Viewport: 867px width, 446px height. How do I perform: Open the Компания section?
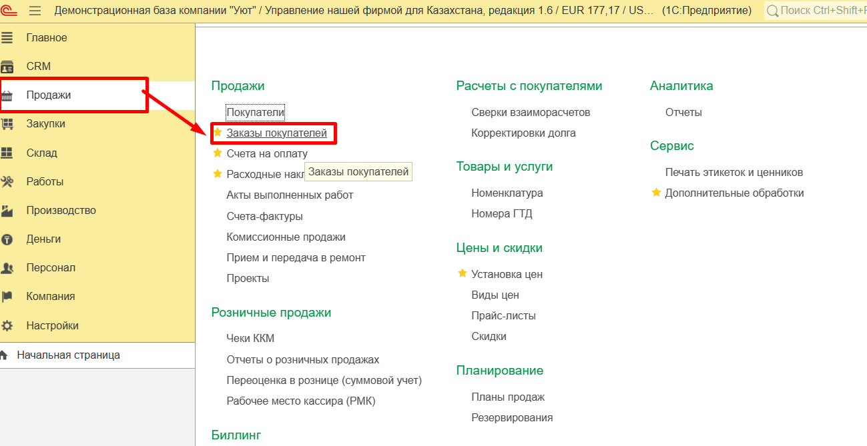pos(51,297)
